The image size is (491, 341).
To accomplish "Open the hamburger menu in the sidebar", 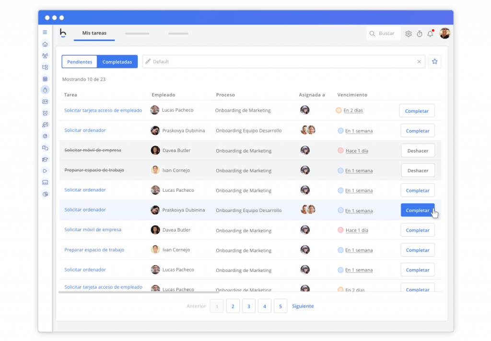I will (x=45, y=32).
